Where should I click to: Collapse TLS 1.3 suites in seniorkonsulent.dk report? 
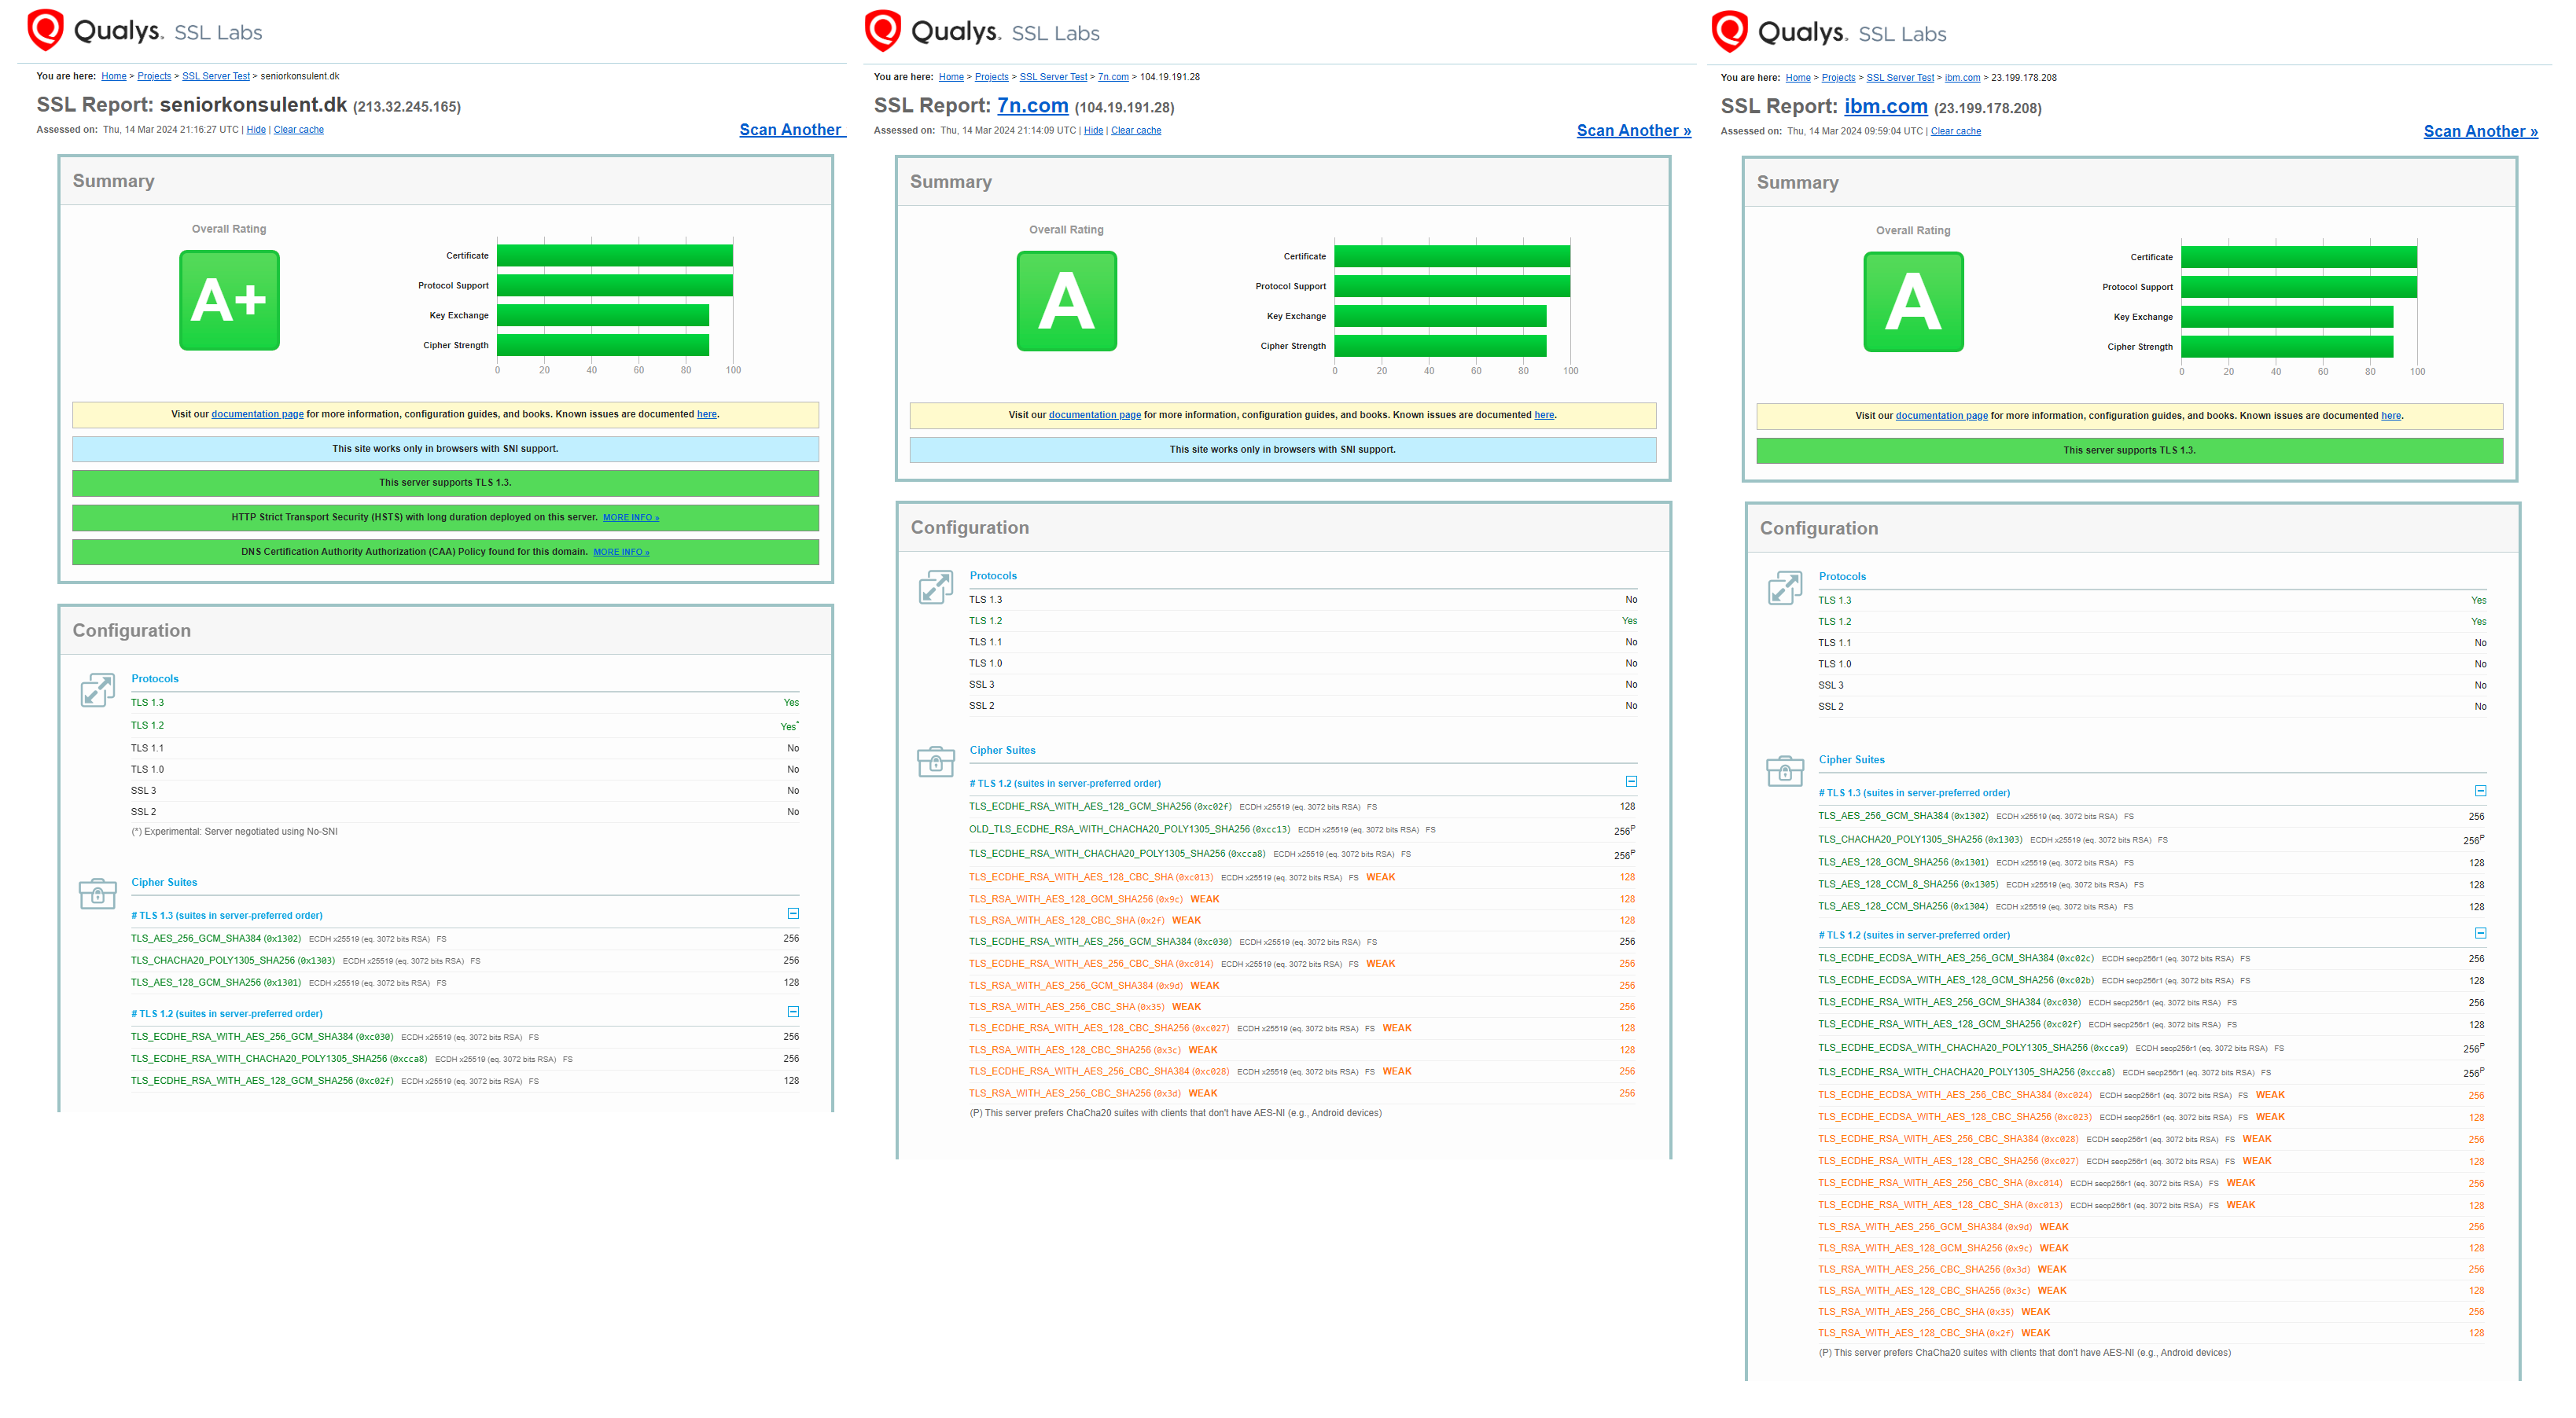[793, 913]
